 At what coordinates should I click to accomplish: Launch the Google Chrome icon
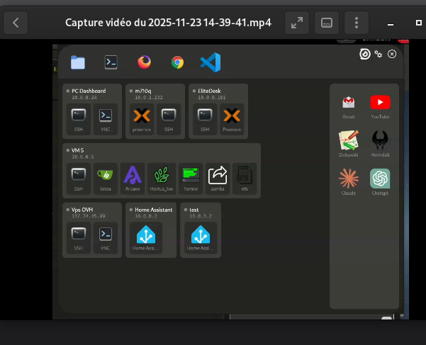click(x=177, y=62)
